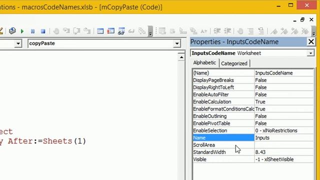
Task: Select the EnableOutlining property
Action: click(x=223, y=116)
